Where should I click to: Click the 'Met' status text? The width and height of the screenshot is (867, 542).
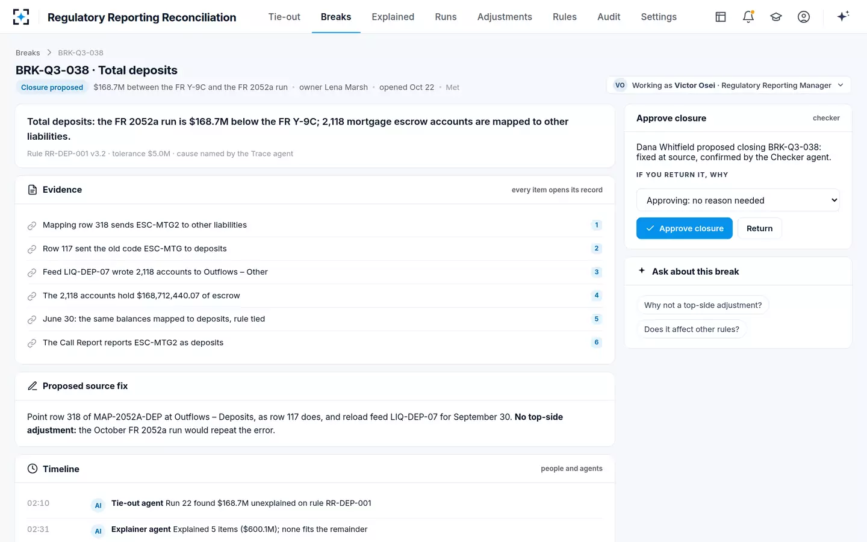(x=452, y=87)
